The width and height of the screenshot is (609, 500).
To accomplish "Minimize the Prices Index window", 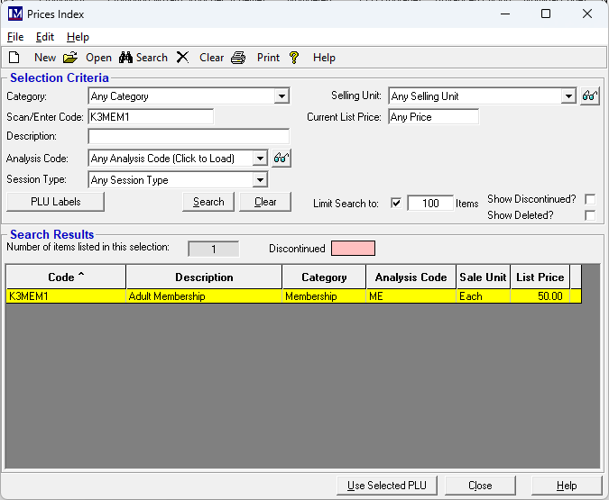I will tap(505, 14).
